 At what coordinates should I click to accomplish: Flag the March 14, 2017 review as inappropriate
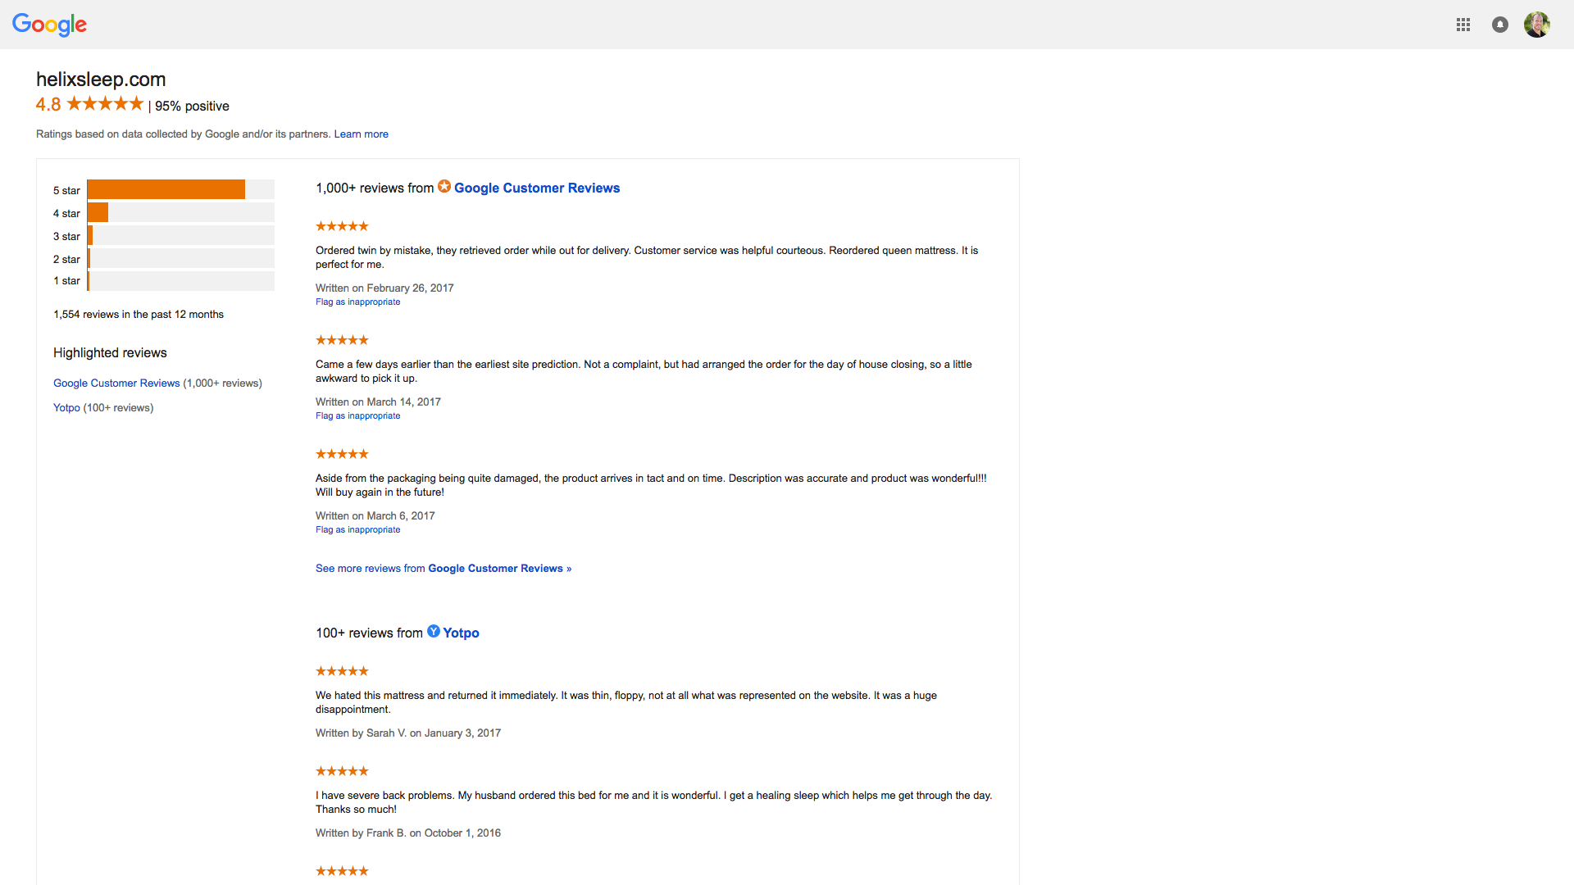(x=358, y=416)
